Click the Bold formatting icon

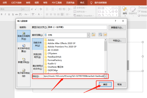[2, 14]
